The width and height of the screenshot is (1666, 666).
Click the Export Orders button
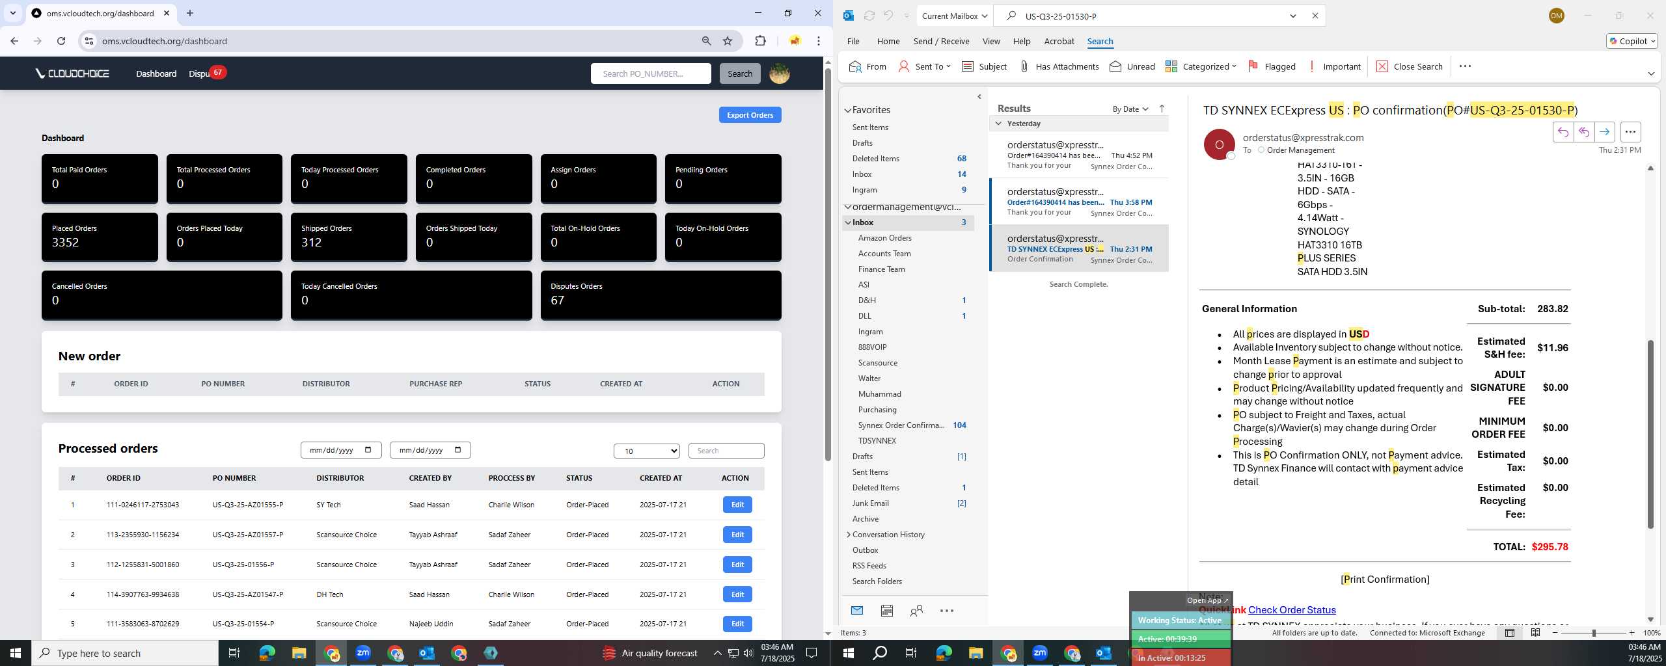750,114
